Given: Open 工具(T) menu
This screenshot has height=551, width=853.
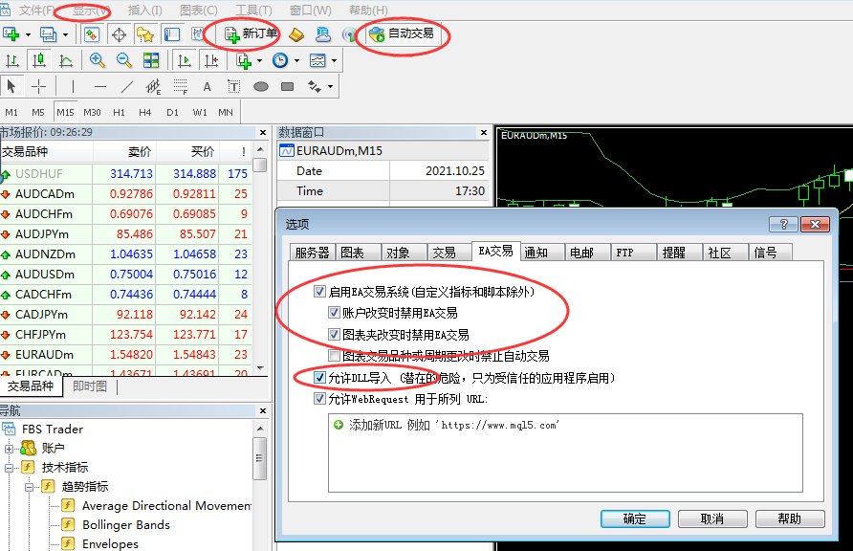Looking at the screenshot, I should [x=253, y=11].
